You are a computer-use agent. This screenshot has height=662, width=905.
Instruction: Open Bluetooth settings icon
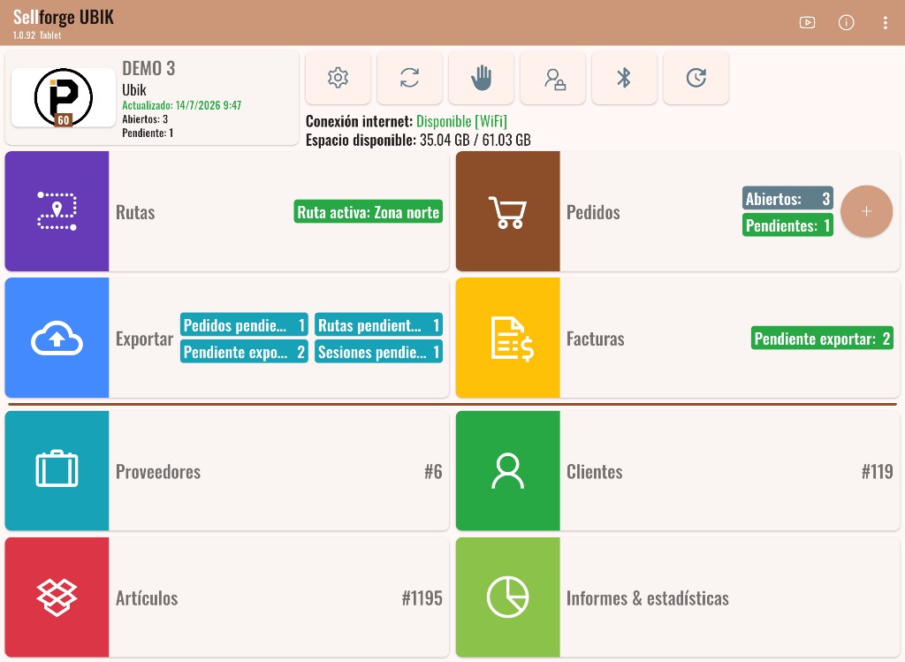(x=624, y=78)
